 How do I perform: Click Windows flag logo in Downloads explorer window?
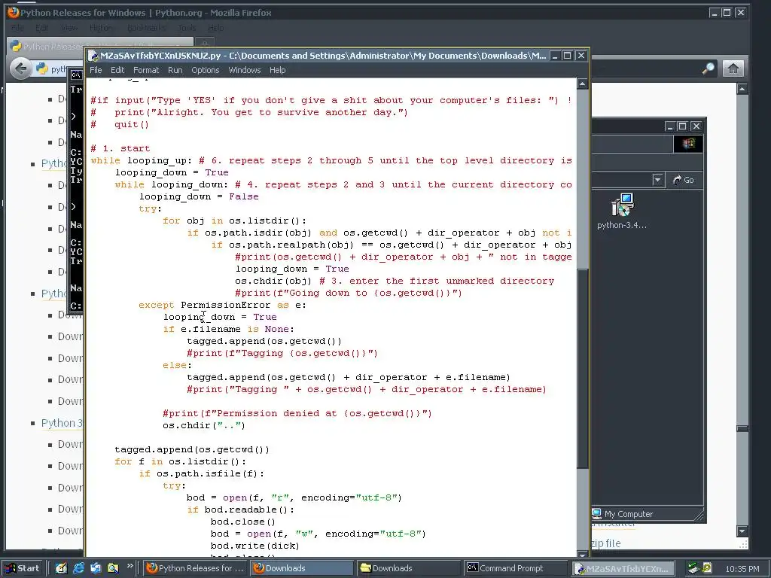[x=688, y=144]
